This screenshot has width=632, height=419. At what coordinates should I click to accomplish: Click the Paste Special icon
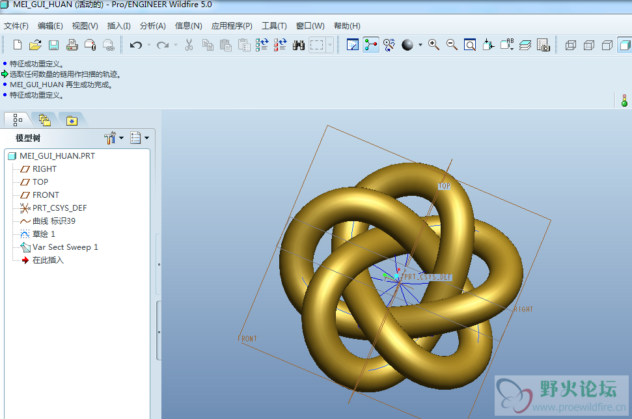tap(244, 45)
